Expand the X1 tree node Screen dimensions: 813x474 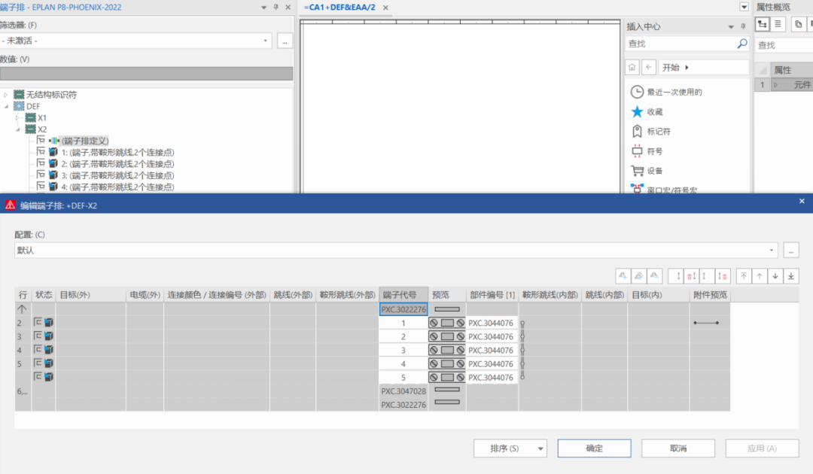pos(18,118)
